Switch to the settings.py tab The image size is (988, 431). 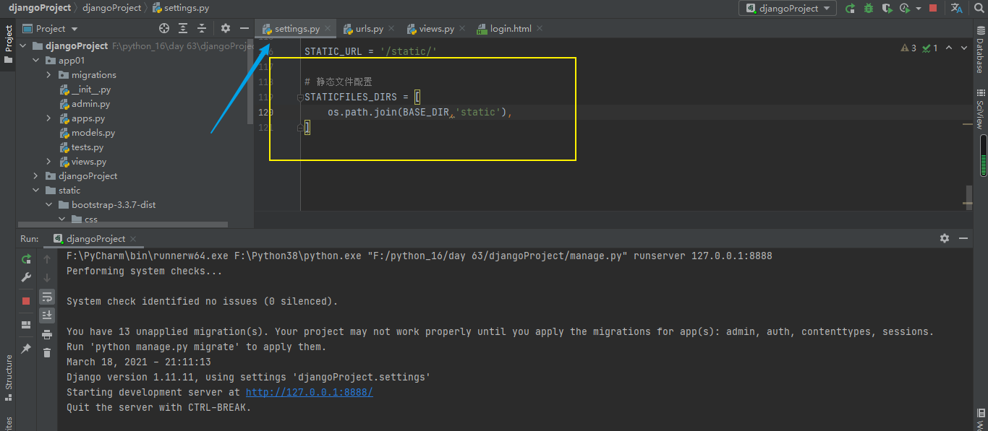tap(297, 29)
